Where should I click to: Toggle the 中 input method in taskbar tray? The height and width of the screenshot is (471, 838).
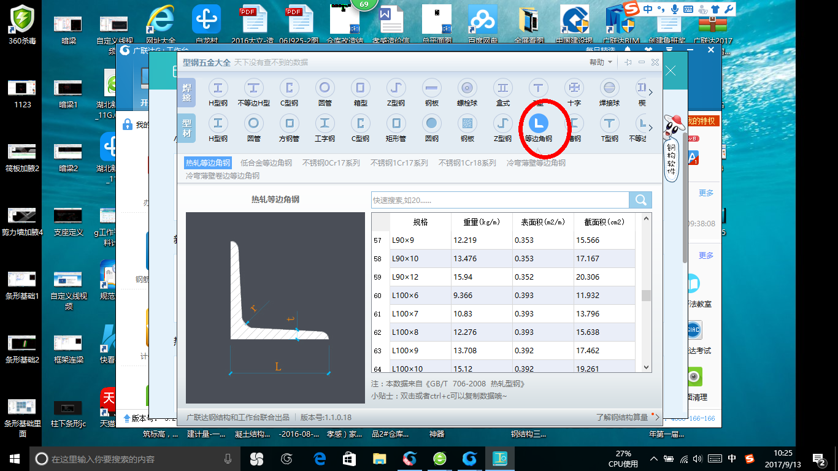pos(732,459)
